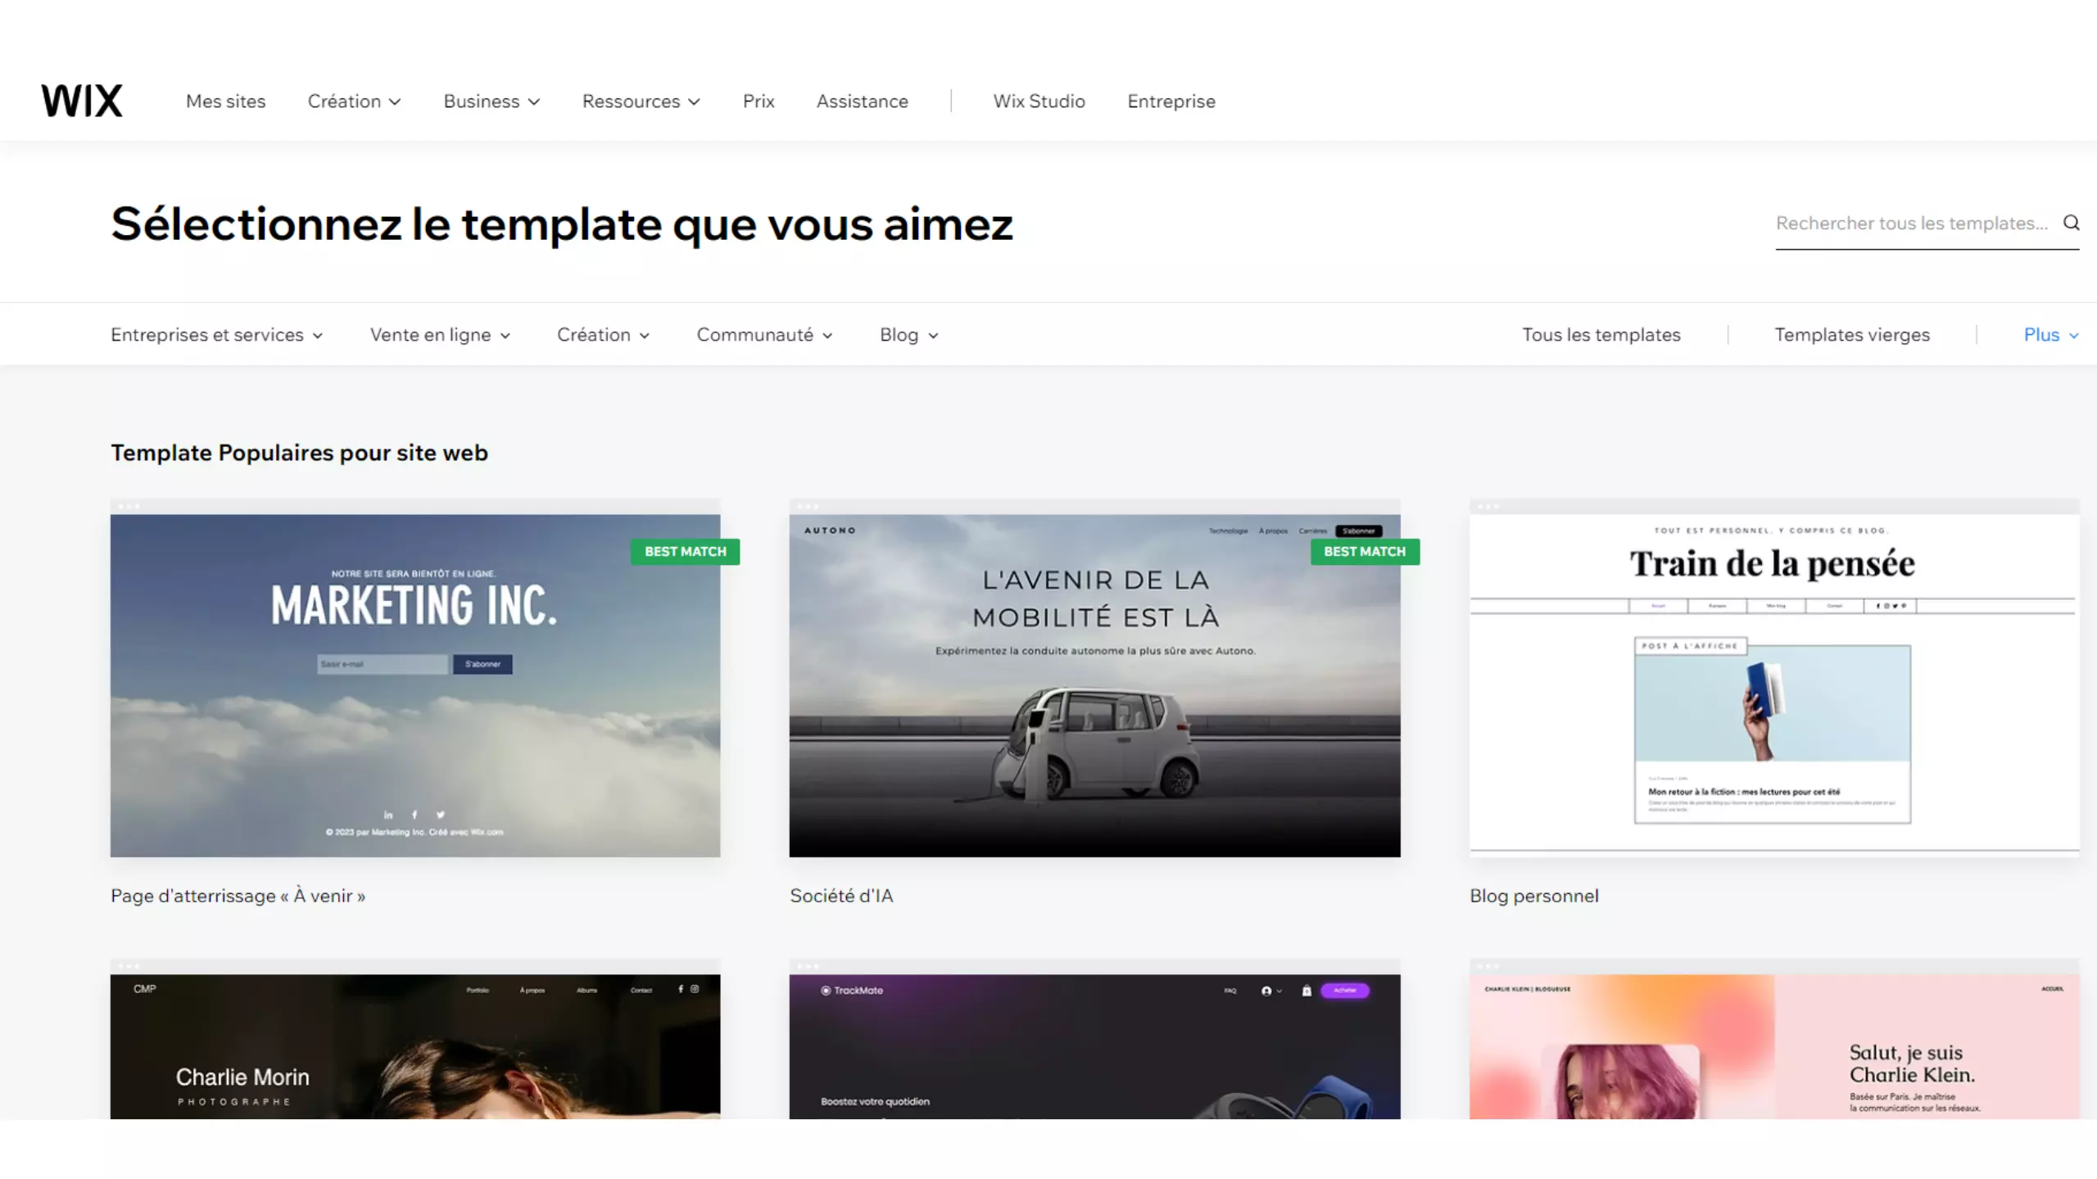
Task: Open Charlie Morin photographe template thumbnail
Action: point(415,1040)
